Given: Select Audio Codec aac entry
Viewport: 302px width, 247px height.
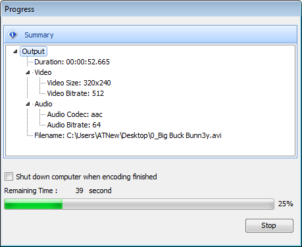Looking at the screenshot, I should [x=75, y=114].
